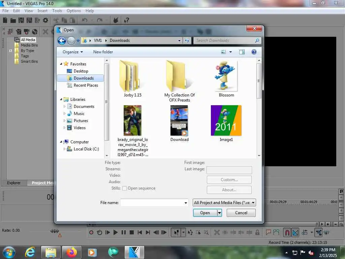
Task: Click the file list vertical scrollbar
Action: [x=259, y=81]
